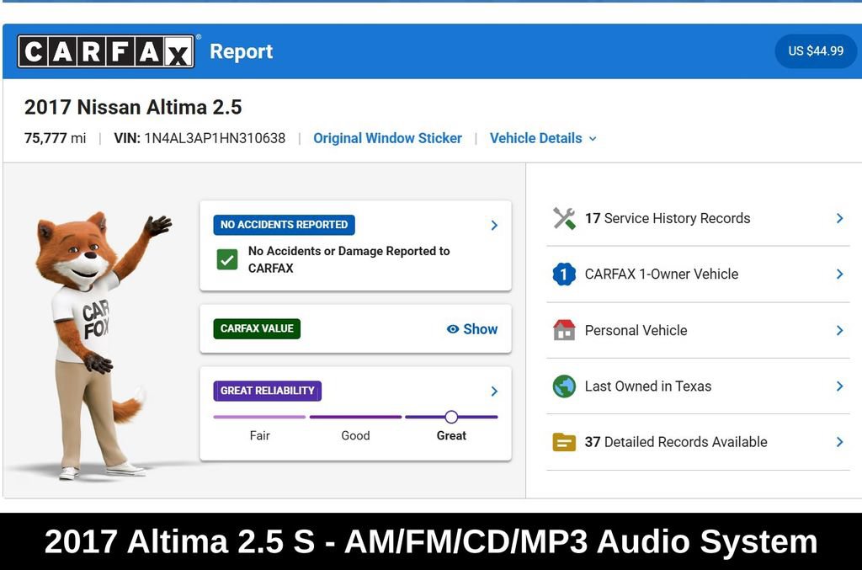The height and width of the screenshot is (570, 862).
Task: Open the Original Window Sticker link
Action: click(387, 138)
